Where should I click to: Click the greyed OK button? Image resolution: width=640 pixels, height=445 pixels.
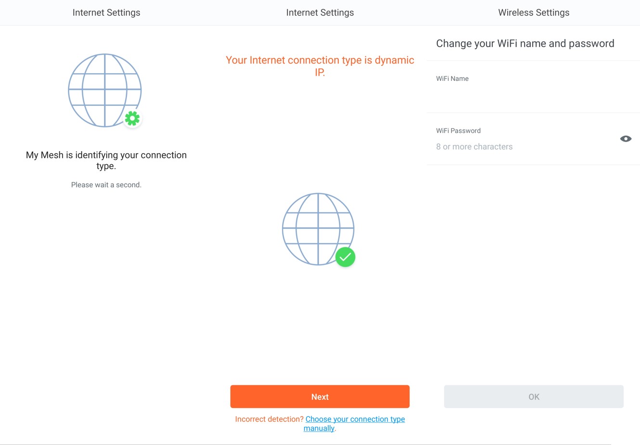[533, 396]
